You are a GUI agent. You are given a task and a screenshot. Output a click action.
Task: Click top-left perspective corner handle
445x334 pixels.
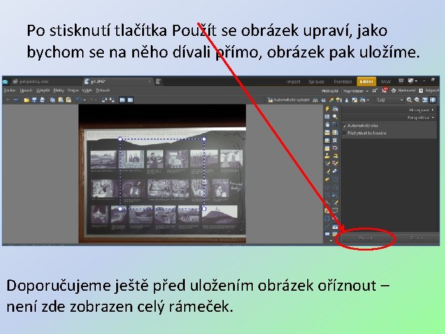coord(120,139)
